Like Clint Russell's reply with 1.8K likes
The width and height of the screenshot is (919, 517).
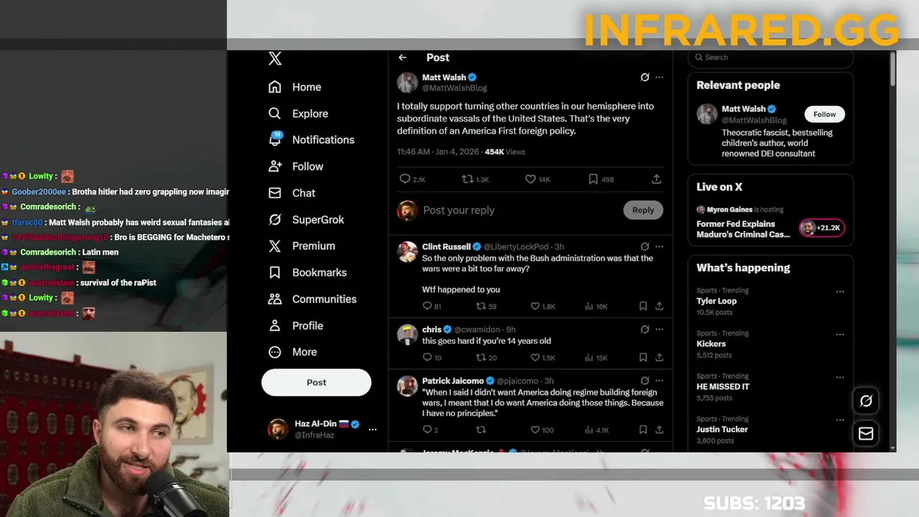pos(543,307)
